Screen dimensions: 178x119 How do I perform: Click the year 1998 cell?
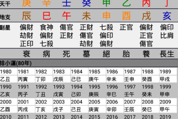150,87
